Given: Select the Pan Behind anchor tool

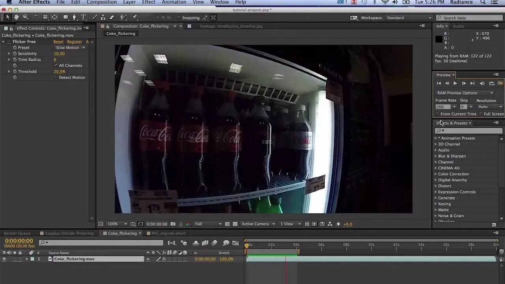Looking at the screenshot, I should pos(54,17).
